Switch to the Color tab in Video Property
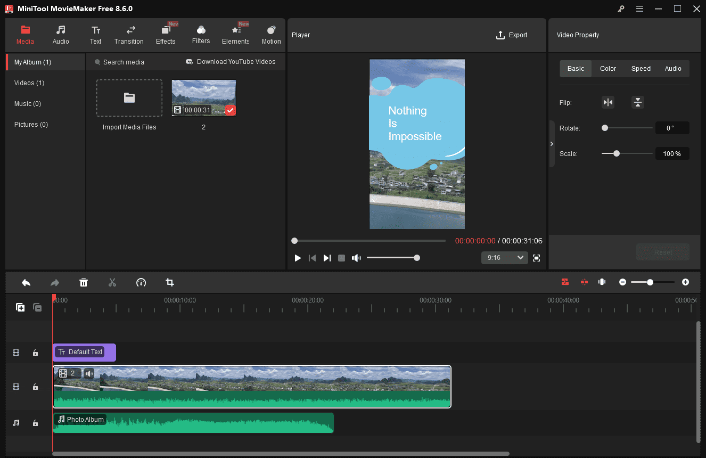 tap(608, 68)
